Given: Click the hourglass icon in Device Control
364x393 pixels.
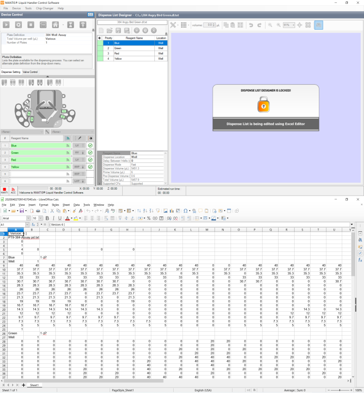Looking at the screenshot, I should (70, 25).
